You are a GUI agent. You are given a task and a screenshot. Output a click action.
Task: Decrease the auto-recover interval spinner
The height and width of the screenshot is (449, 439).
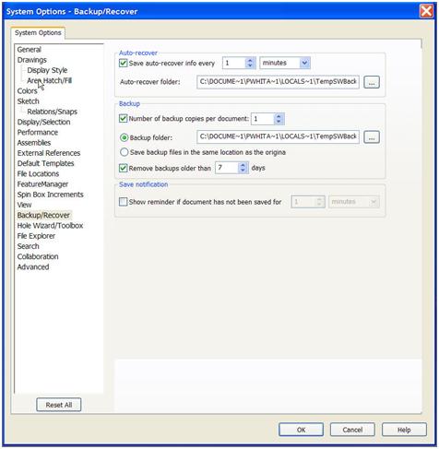250,65
